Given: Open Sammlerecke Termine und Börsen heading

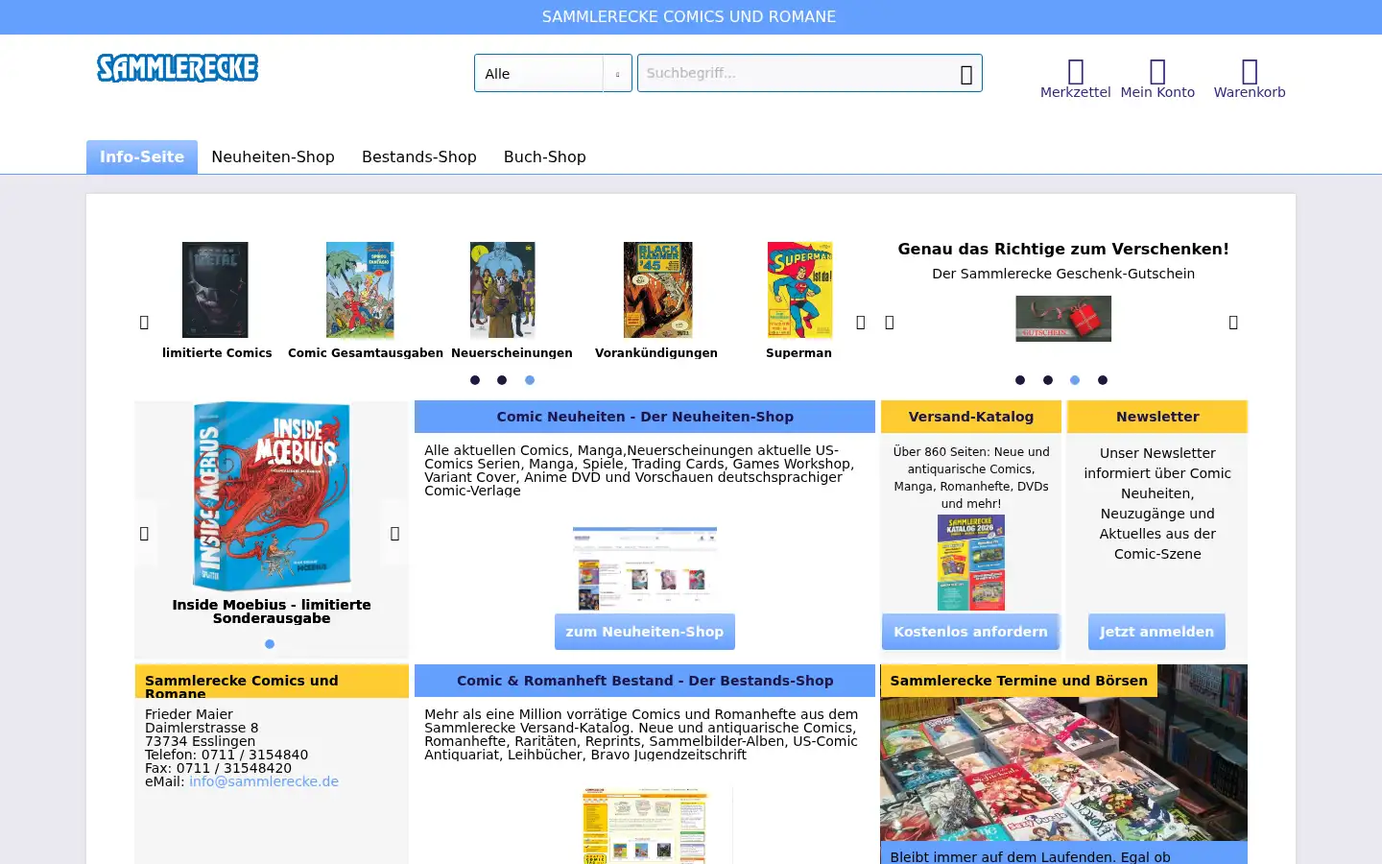Looking at the screenshot, I should (1018, 681).
